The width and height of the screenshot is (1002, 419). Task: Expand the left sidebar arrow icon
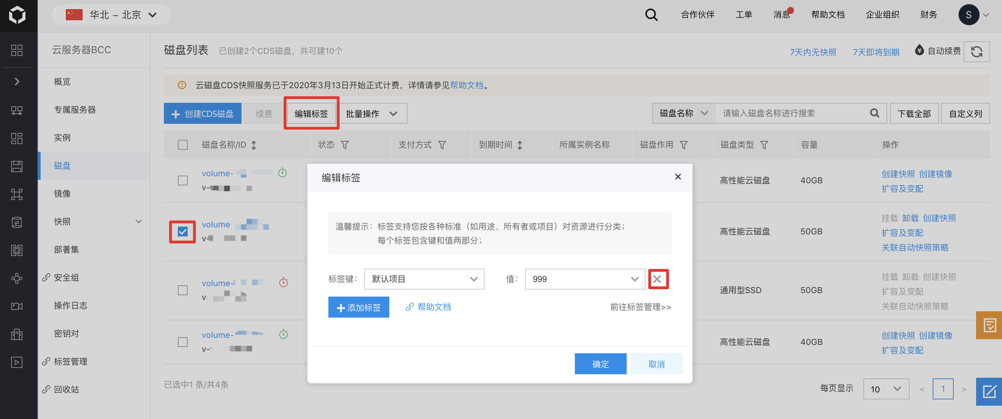click(17, 81)
